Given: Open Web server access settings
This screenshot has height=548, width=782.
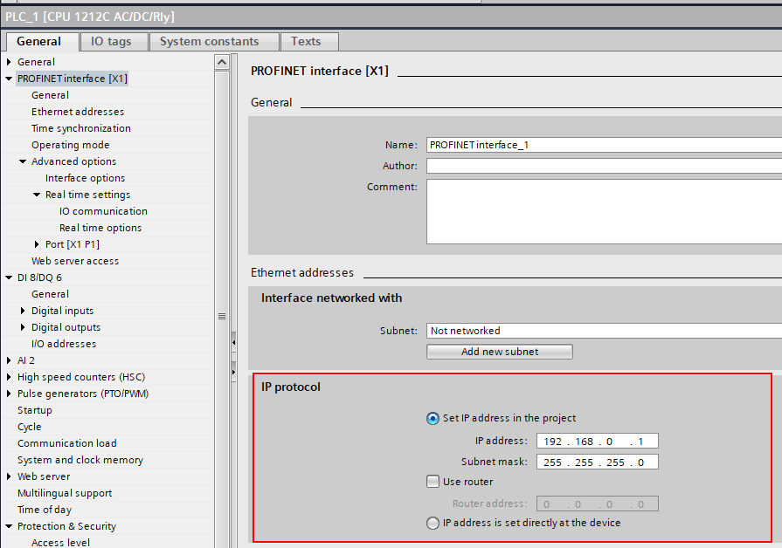Looking at the screenshot, I should pyautogui.click(x=75, y=261).
